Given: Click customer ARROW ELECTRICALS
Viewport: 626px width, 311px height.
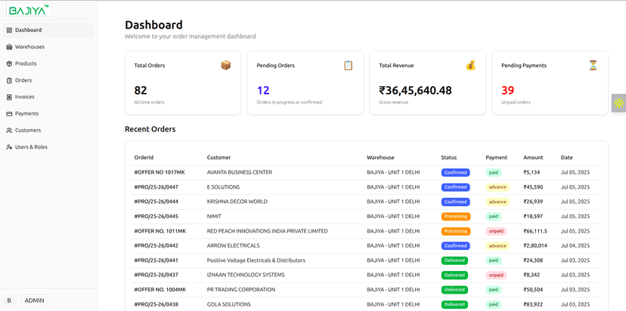Looking at the screenshot, I should pyautogui.click(x=233, y=245).
